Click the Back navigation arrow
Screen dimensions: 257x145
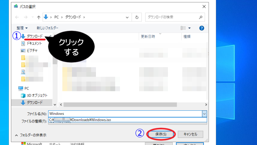pyautogui.click(x=17, y=17)
